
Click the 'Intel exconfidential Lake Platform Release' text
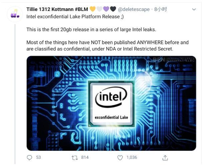[75, 16]
